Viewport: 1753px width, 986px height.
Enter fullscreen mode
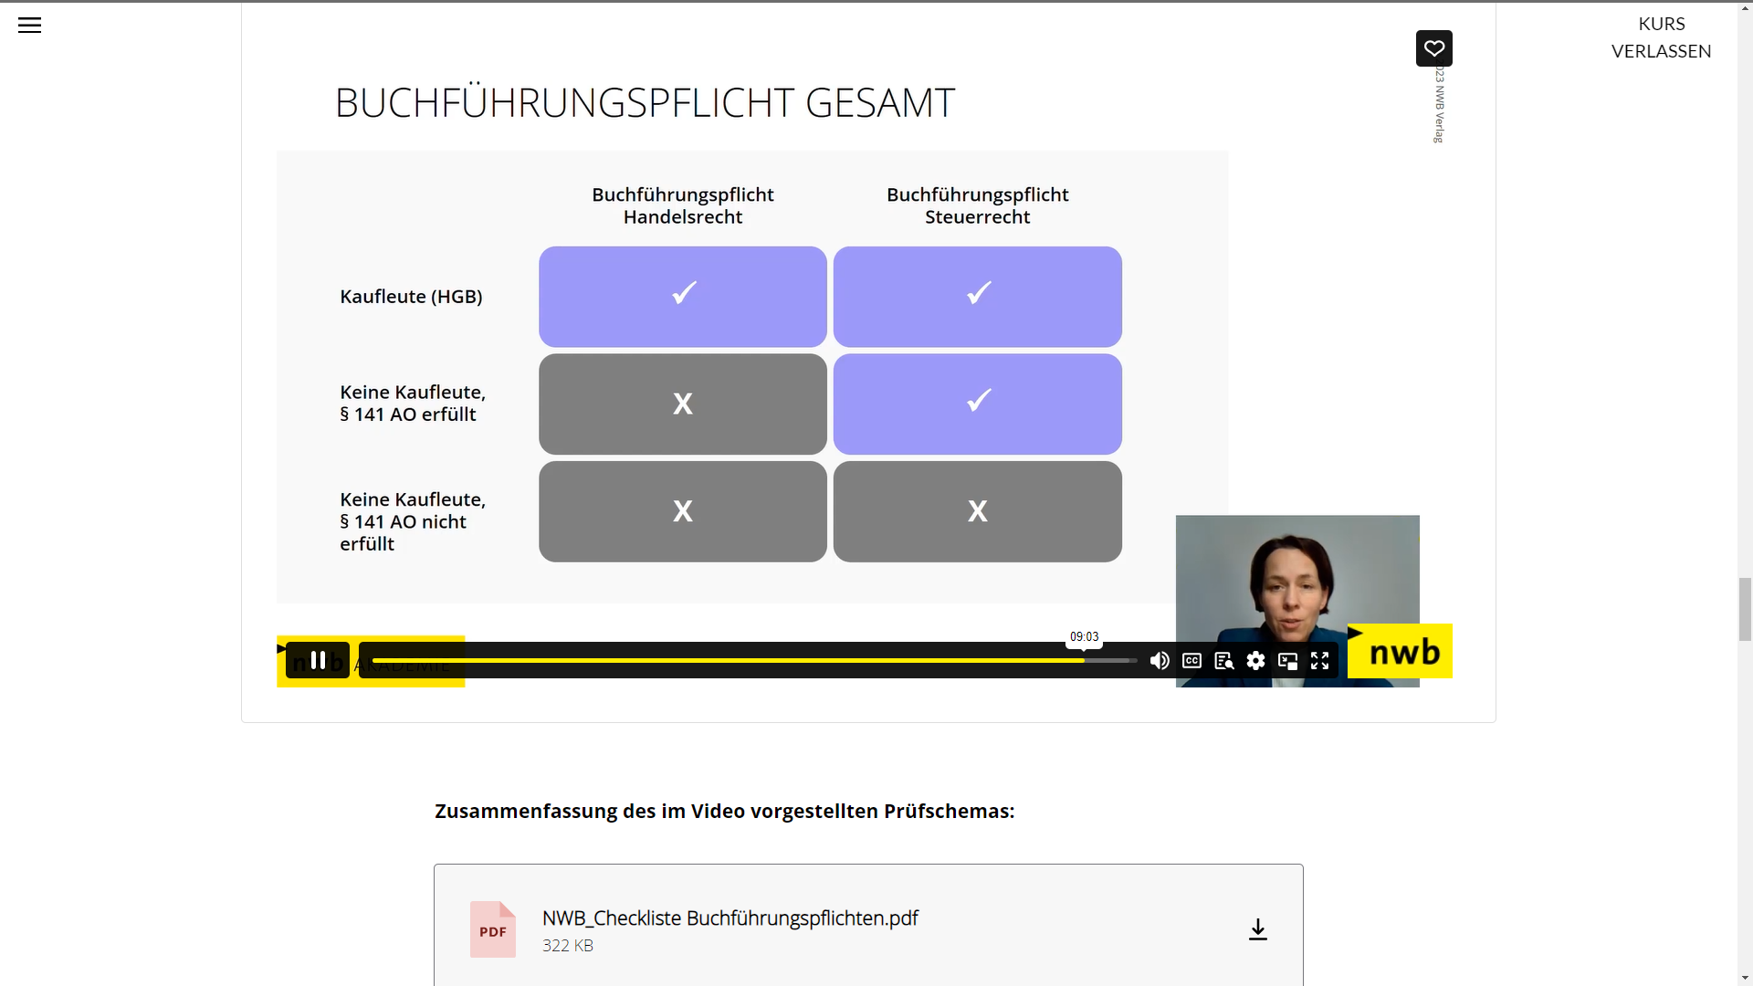pyautogui.click(x=1320, y=660)
